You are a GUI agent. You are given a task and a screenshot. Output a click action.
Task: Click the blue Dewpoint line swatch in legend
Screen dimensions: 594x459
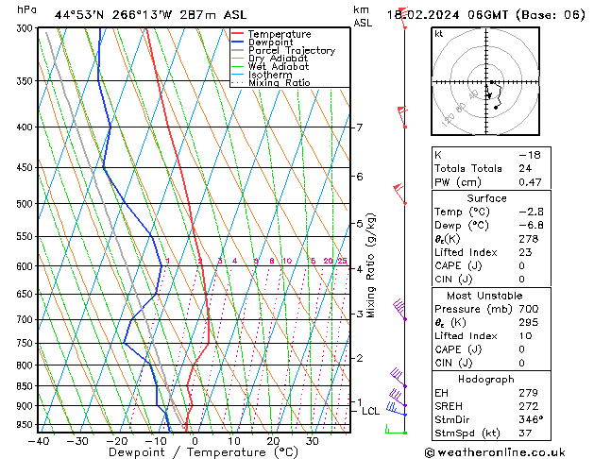238,42
